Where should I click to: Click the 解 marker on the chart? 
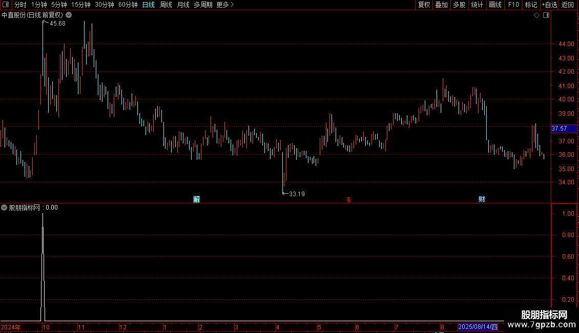(x=196, y=199)
